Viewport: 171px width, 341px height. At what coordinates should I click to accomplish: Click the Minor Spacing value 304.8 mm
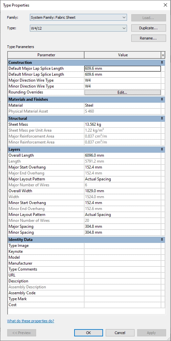coord(122,232)
